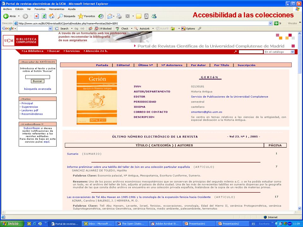
Task: Click the Google toolbar Search button
Action: (62, 29)
